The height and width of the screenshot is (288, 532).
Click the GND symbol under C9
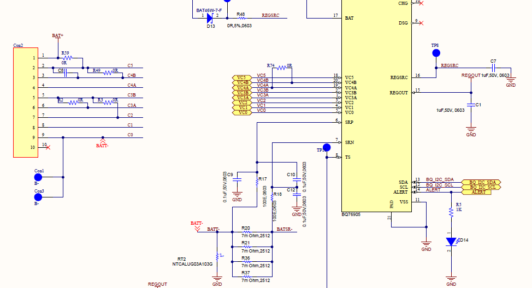[x=237, y=195]
